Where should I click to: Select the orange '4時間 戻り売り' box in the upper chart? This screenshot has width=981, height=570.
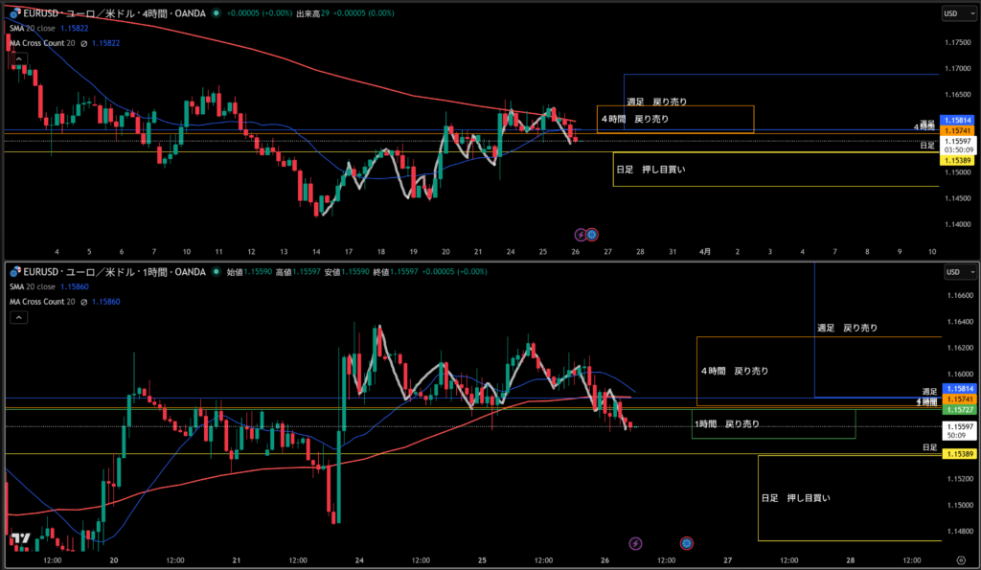pos(675,119)
